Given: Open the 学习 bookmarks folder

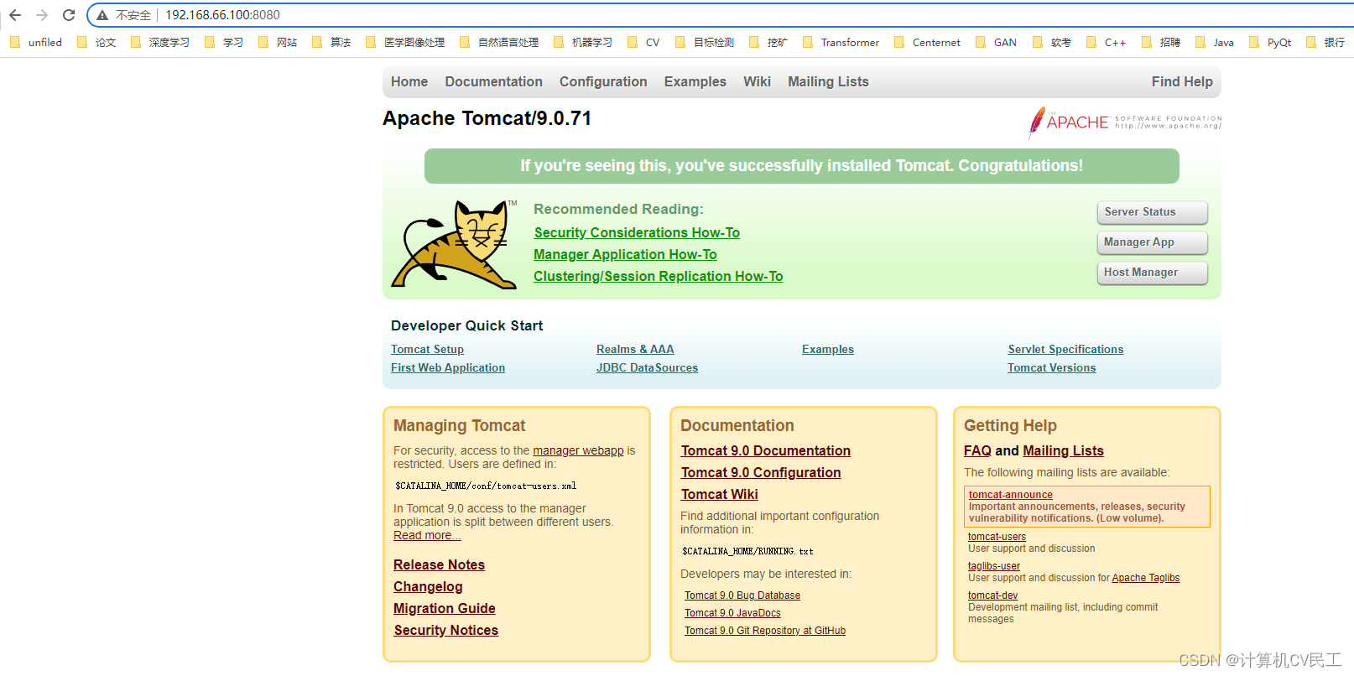Looking at the screenshot, I should click(223, 42).
